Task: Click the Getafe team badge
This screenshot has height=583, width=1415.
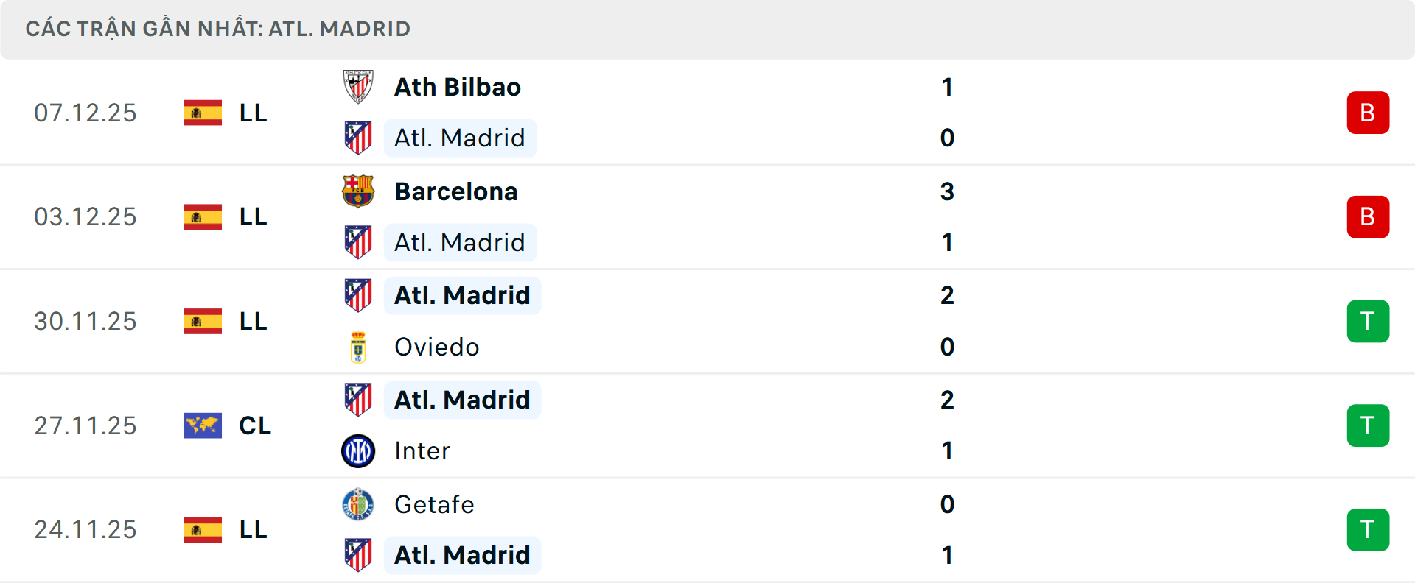Action: pos(359,504)
